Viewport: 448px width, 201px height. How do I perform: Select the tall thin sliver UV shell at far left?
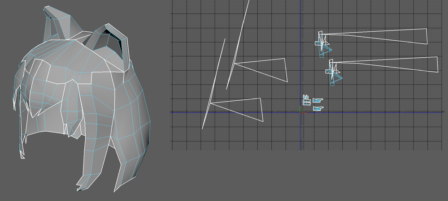213,84
